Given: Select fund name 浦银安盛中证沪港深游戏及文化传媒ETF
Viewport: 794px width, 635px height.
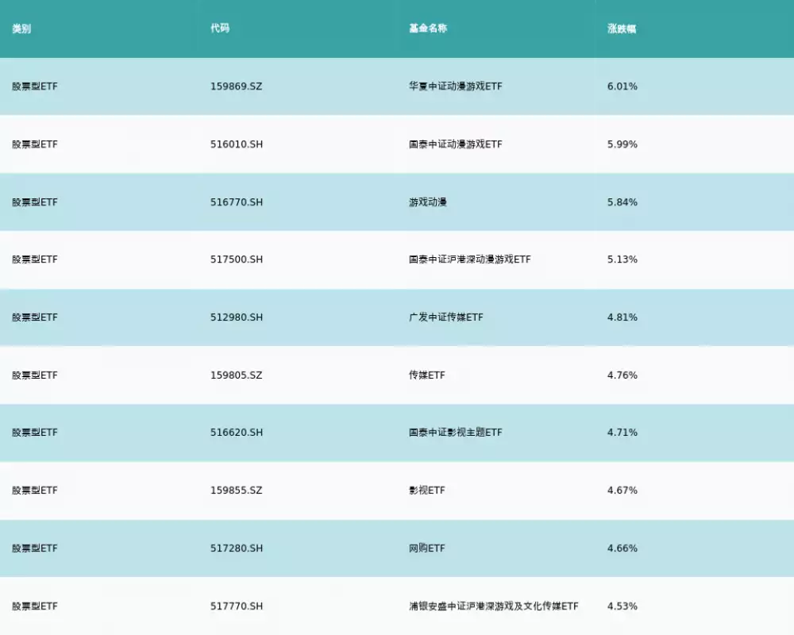Looking at the screenshot, I should (x=493, y=606).
